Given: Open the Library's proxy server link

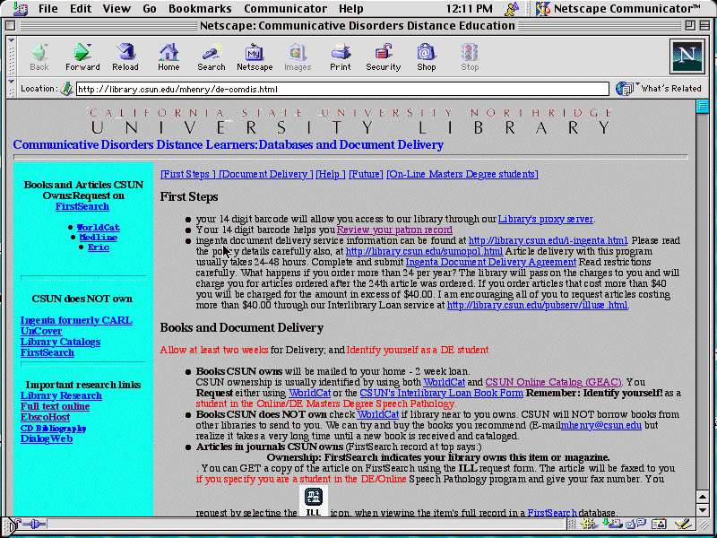Looking at the screenshot, I should pos(546,219).
